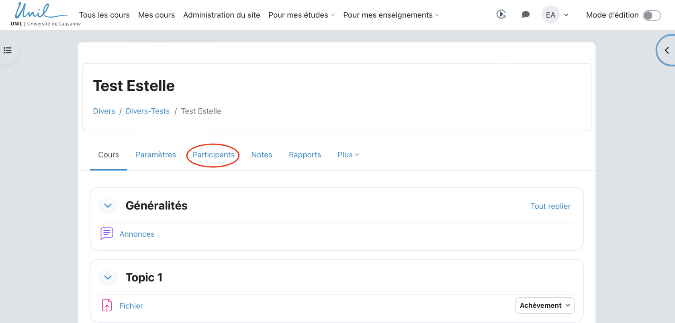
Task: Click the Tout replier link
Action: pyautogui.click(x=550, y=206)
